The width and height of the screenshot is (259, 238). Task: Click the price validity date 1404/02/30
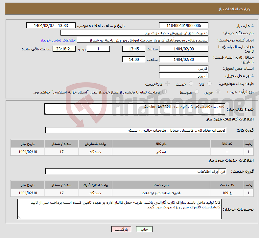[x=183, y=59]
